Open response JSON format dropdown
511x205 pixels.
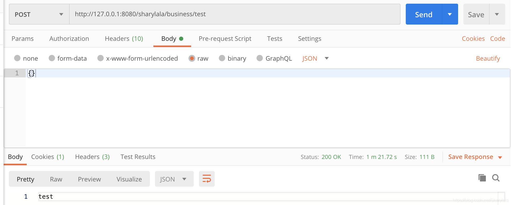pyautogui.click(x=174, y=179)
